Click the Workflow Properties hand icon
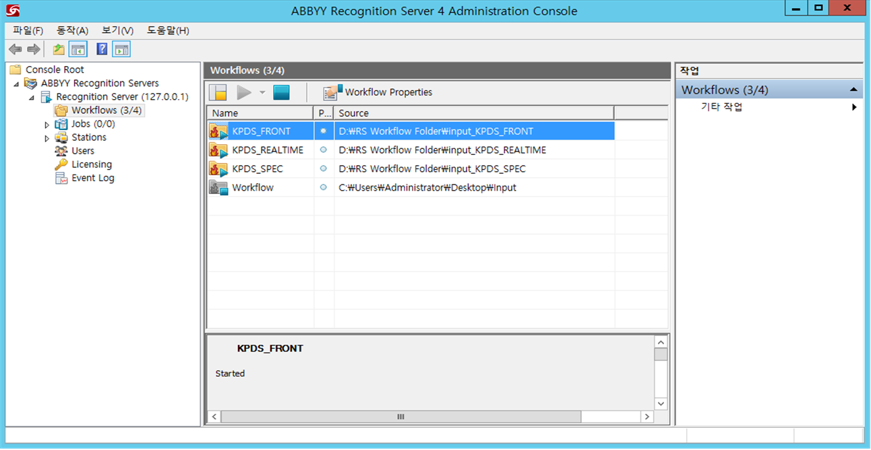This screenshot has height=450, width=871. pyautogui.click(x=332, y=92)
